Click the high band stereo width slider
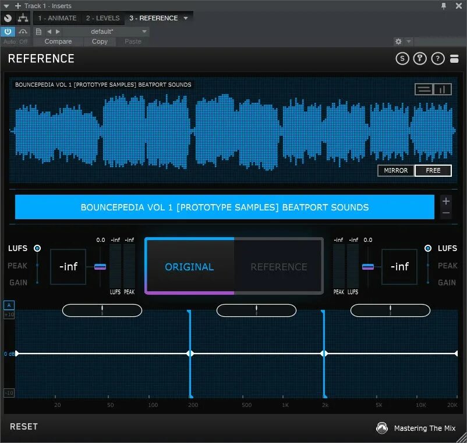Screen dimensions: 467x443 (x=390, y=310)
